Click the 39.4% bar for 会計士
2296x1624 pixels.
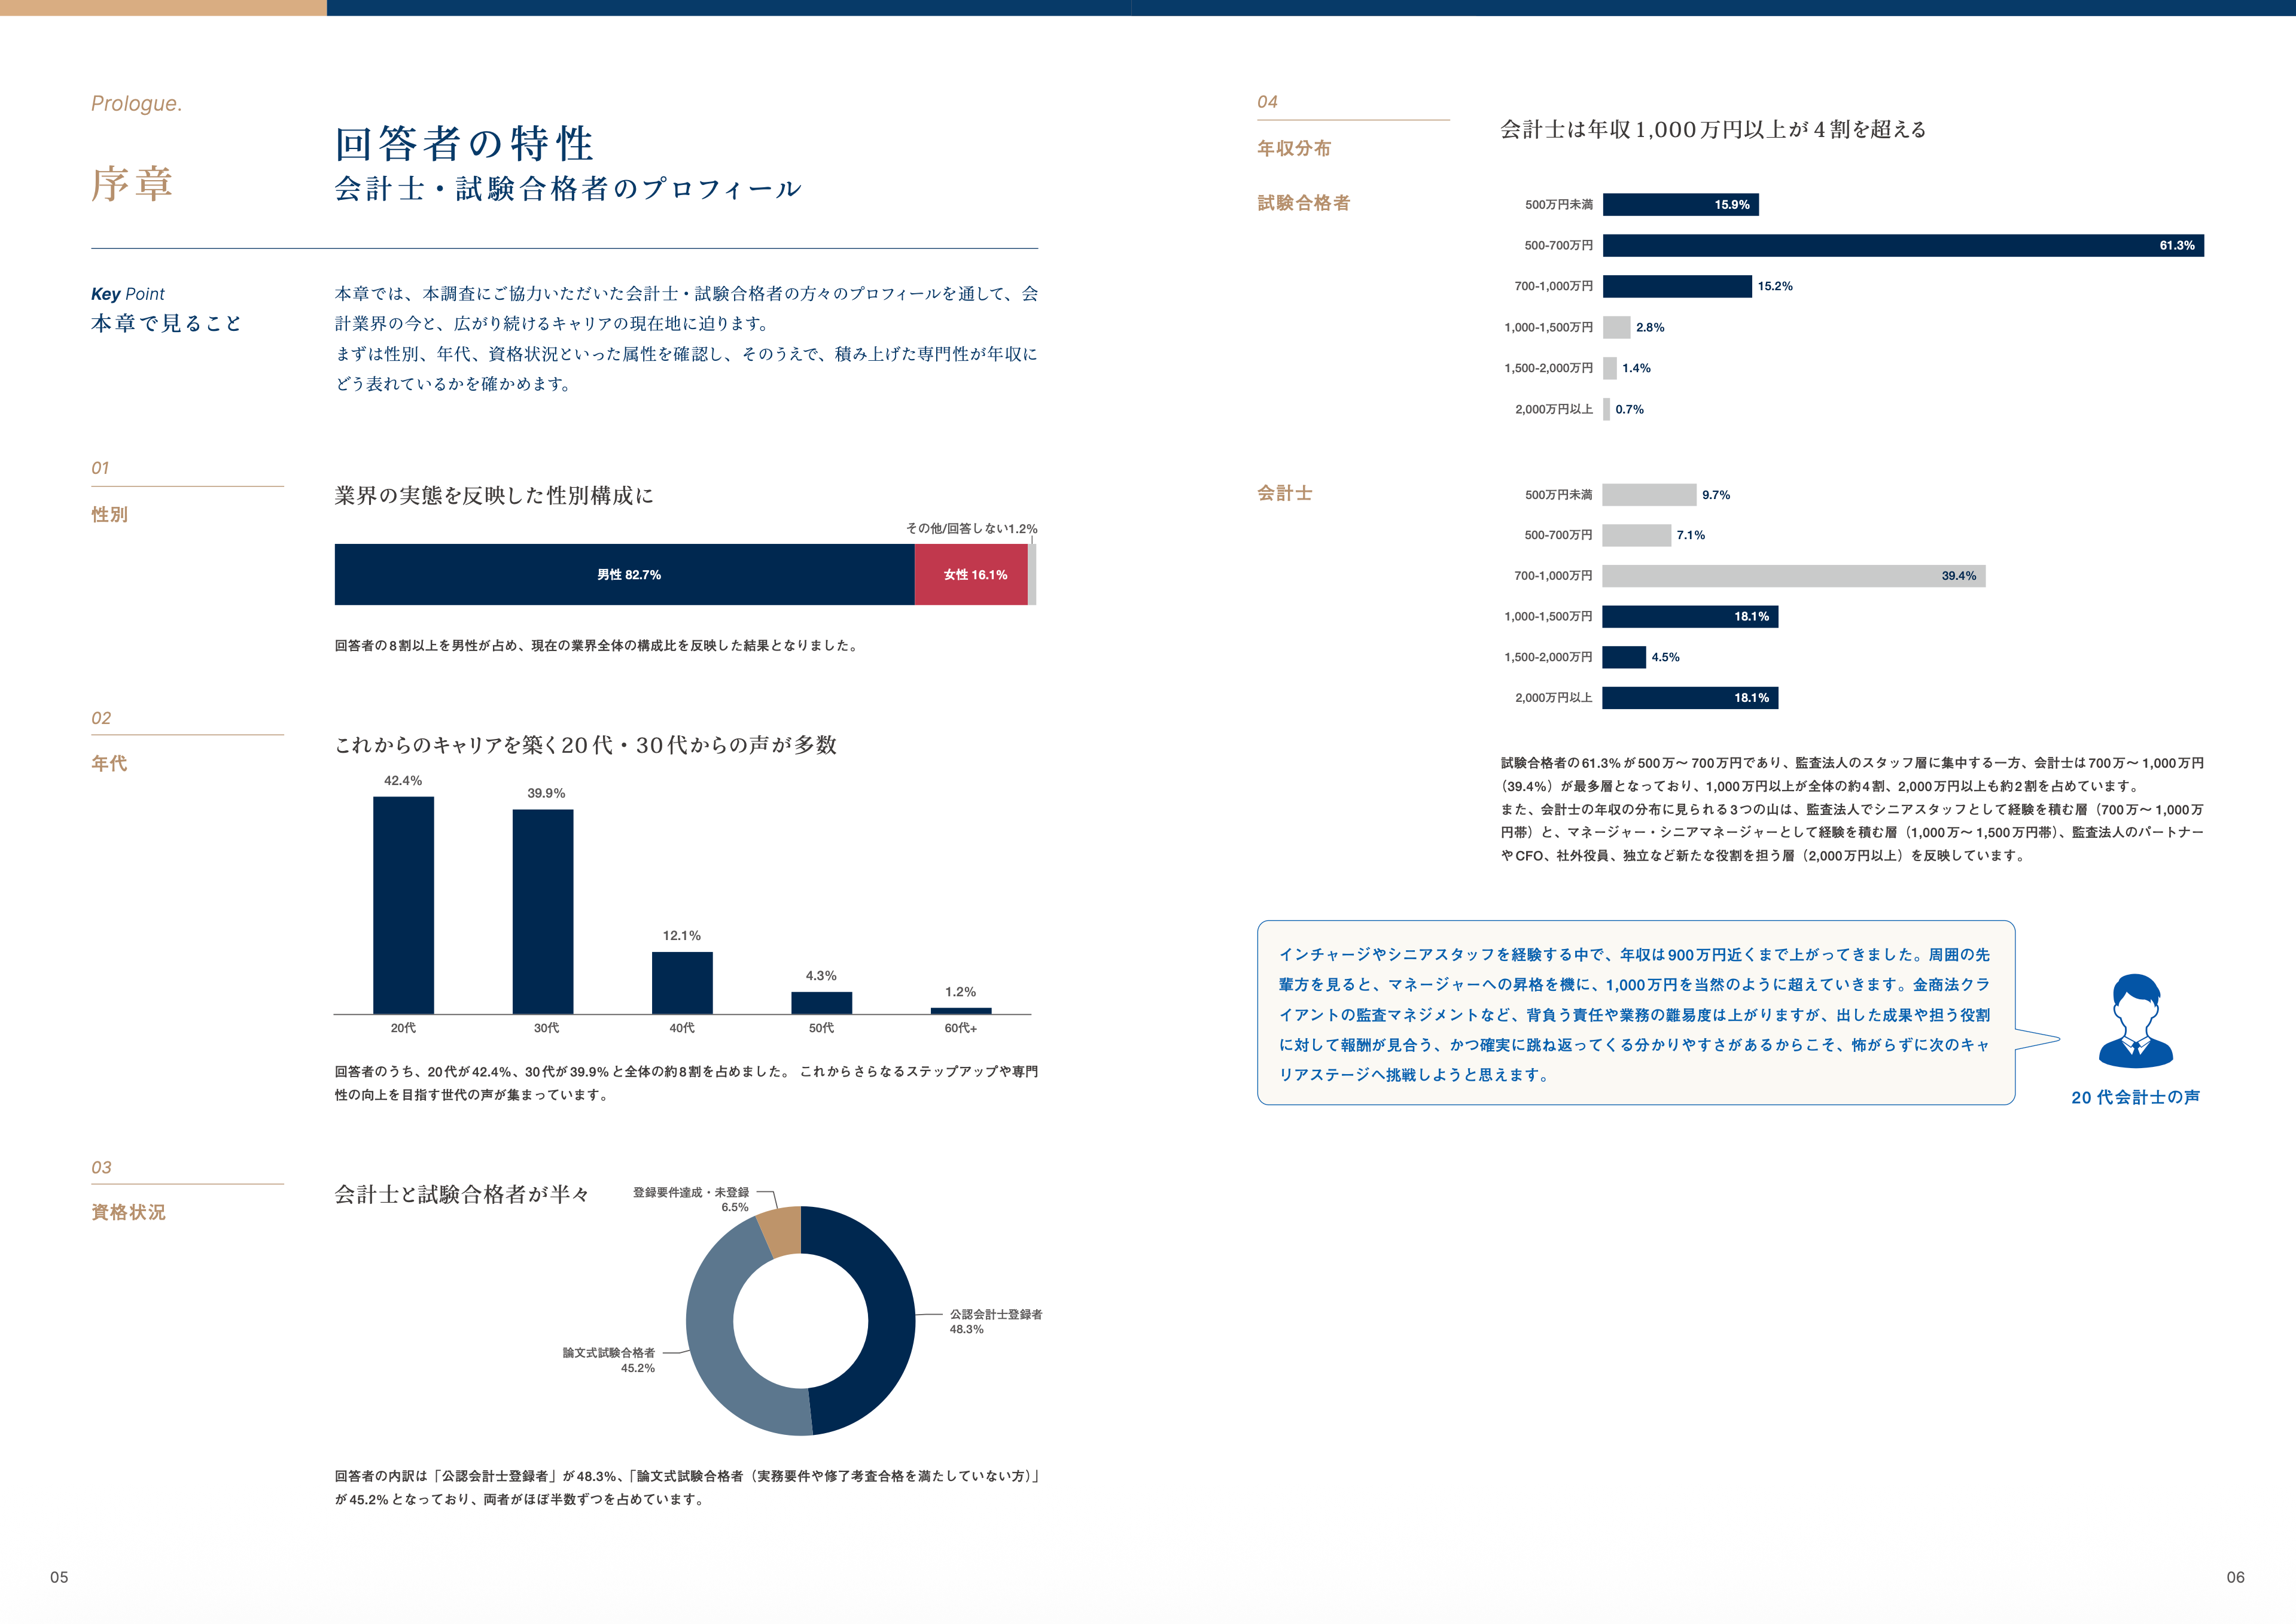click(x=1794, y=575)
